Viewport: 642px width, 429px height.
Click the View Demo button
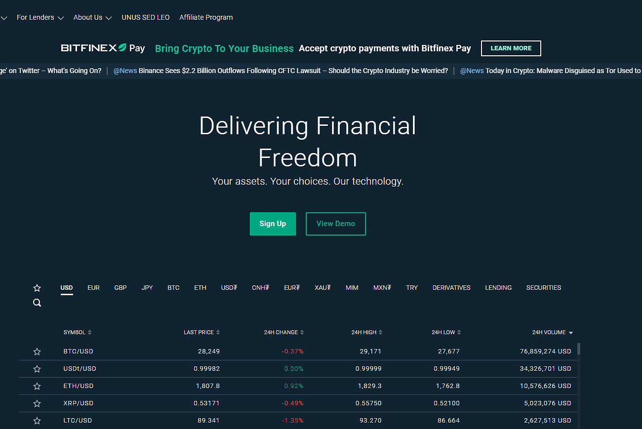[x=336, y=224]
